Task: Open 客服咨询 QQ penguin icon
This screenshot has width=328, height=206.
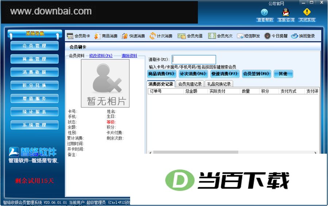Action: coord(286,12)
